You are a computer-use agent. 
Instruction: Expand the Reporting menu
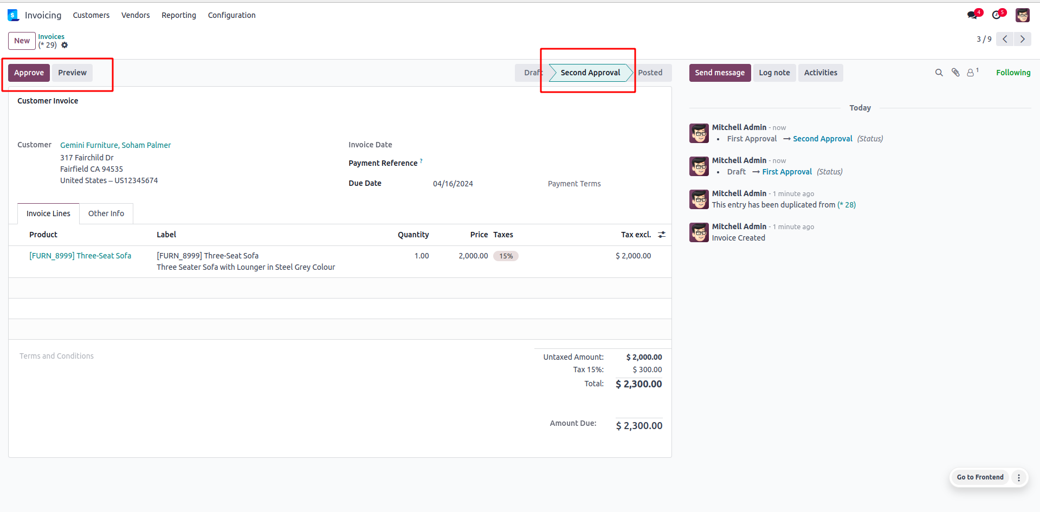(179, 15)
